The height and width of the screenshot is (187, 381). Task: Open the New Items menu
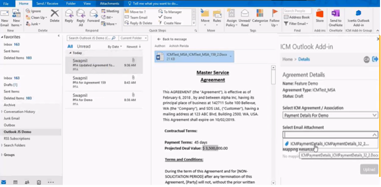[x=16, y=18]
